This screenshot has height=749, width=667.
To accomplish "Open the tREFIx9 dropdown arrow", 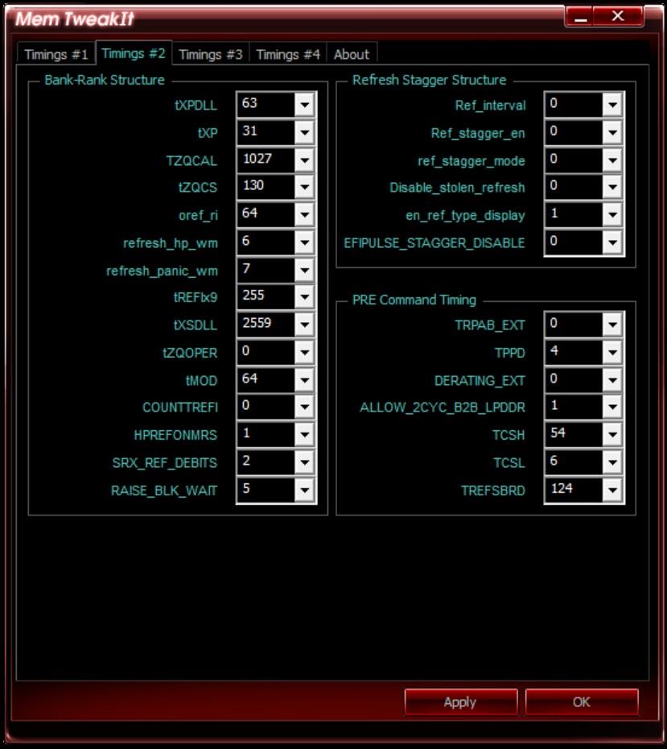I will [304, 297].
